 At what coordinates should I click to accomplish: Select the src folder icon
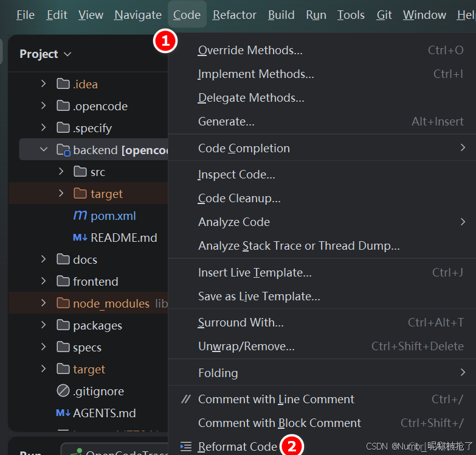tap(80, 171)
